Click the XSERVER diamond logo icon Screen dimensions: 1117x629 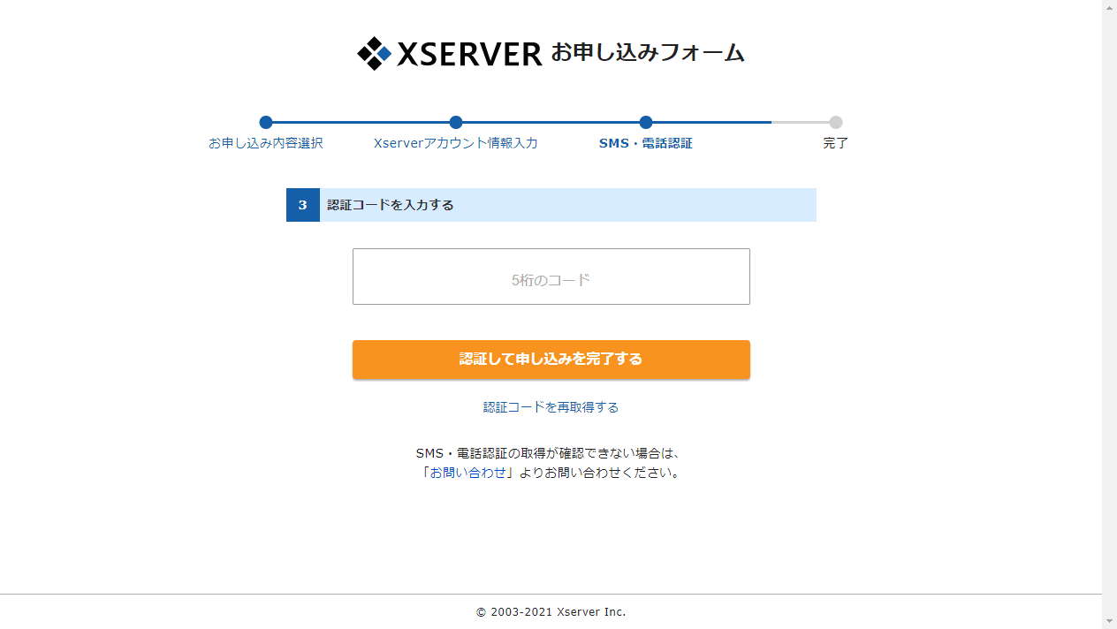pos(374,54)
